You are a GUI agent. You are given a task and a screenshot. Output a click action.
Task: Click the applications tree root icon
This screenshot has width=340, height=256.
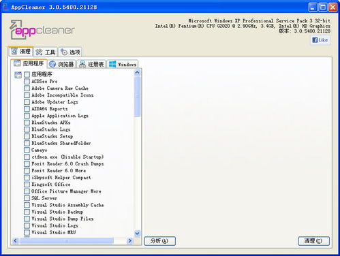18,75
